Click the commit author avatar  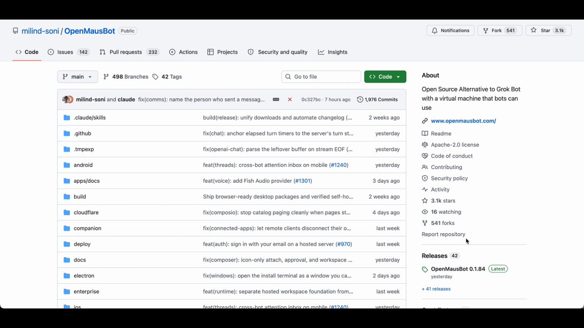pos(68,99)
